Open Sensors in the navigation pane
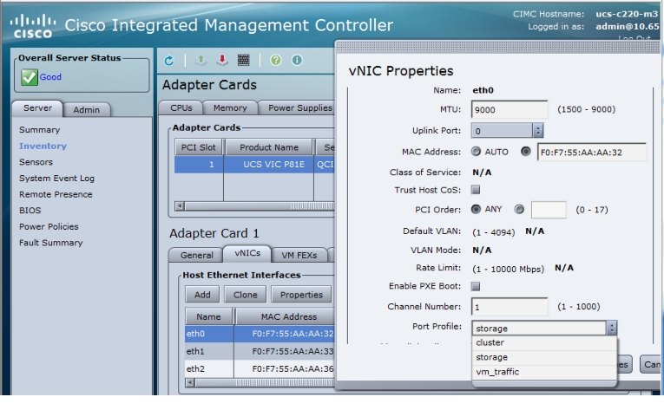This screenshot has width=664, height=410. 36,162
